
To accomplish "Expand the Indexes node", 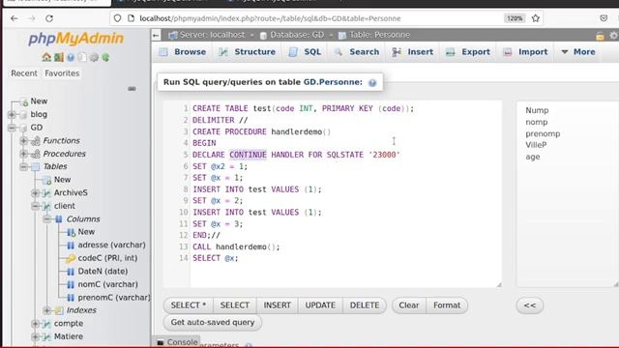I will [x=47, y=310].
